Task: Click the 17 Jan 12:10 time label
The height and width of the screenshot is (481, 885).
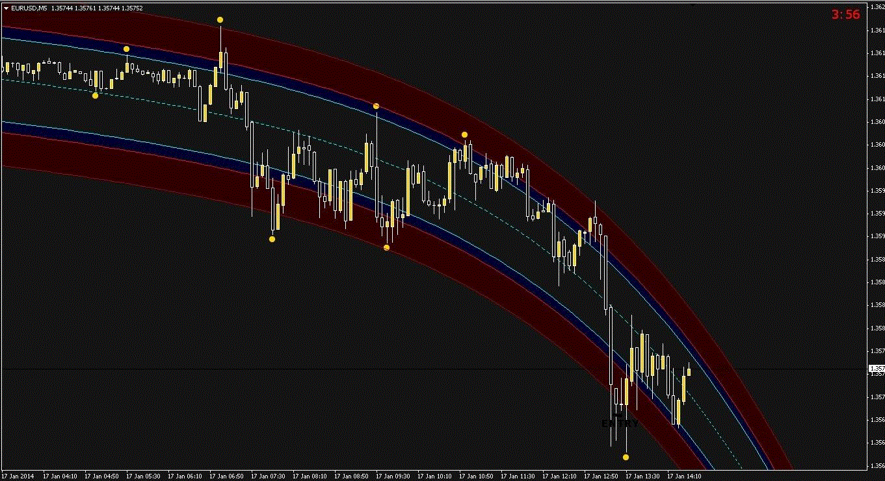Action: point(559,476)
